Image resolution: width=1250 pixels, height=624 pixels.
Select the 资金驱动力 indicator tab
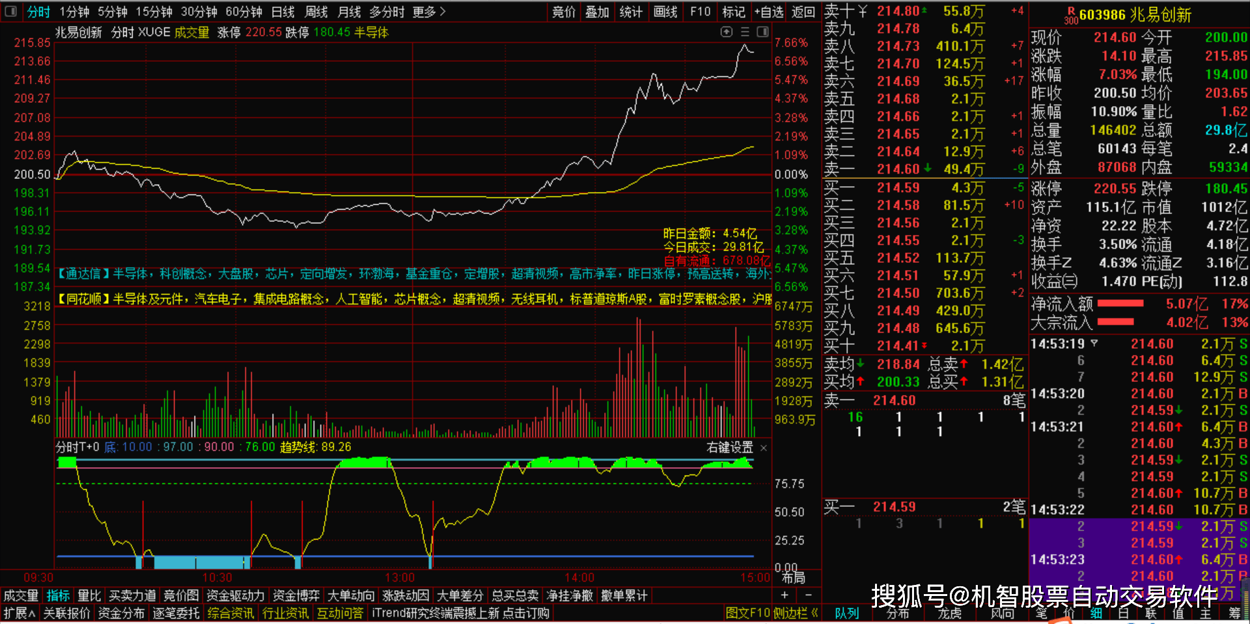[x=235, y=595]
